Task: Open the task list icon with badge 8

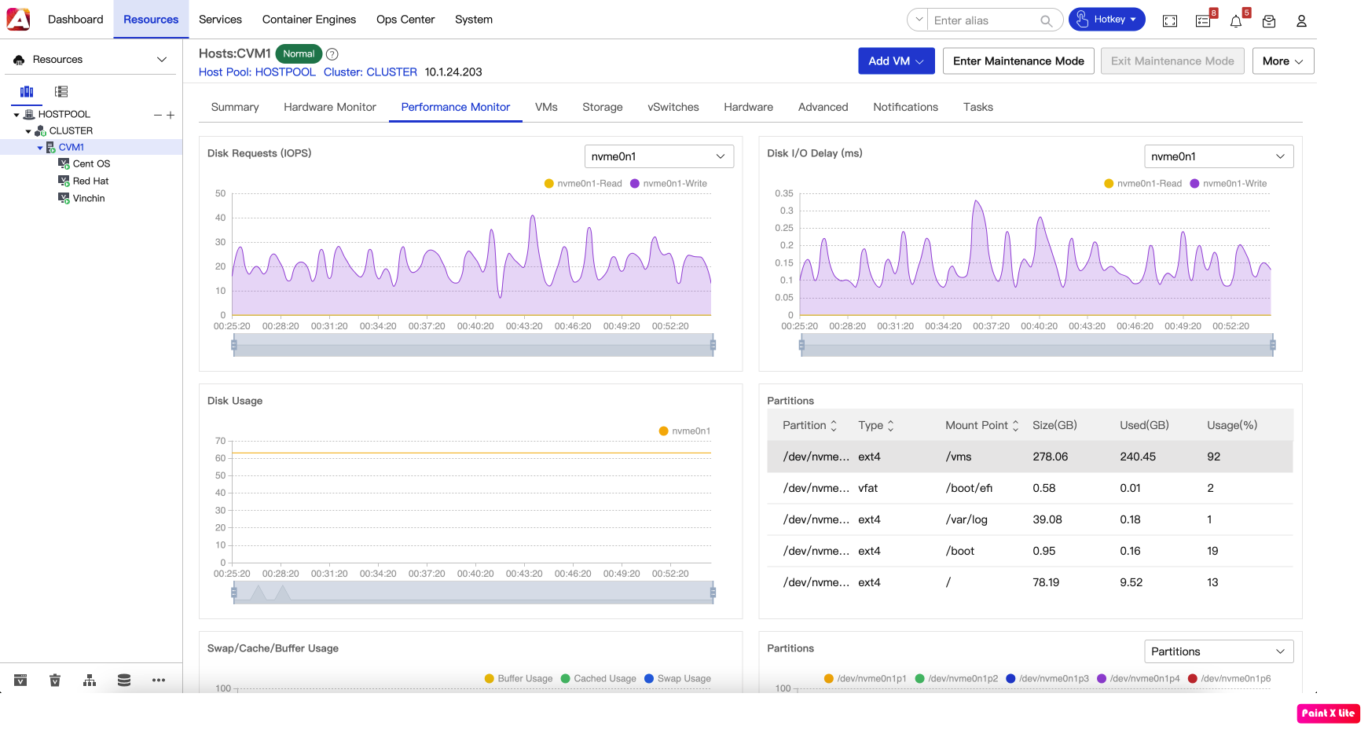Action: point(1203,21)
